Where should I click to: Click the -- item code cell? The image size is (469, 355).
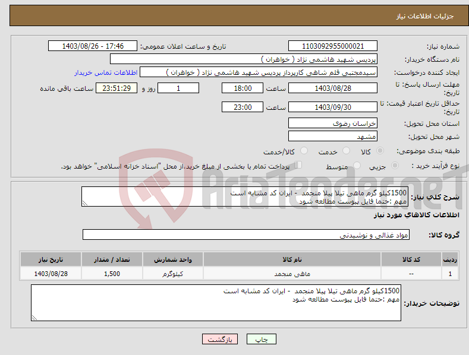click(x=411, y=274)
